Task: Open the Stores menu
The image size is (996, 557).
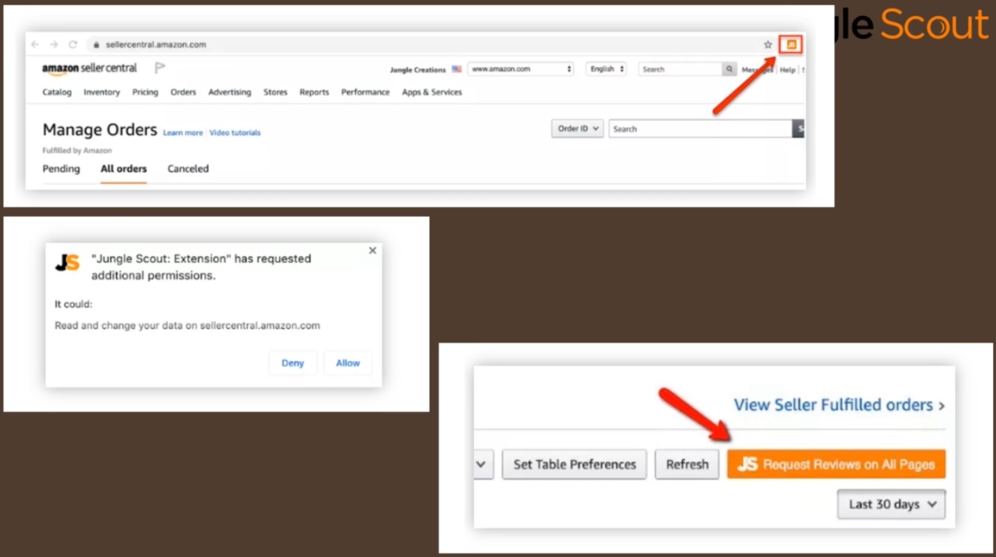Action: (276, 92)
